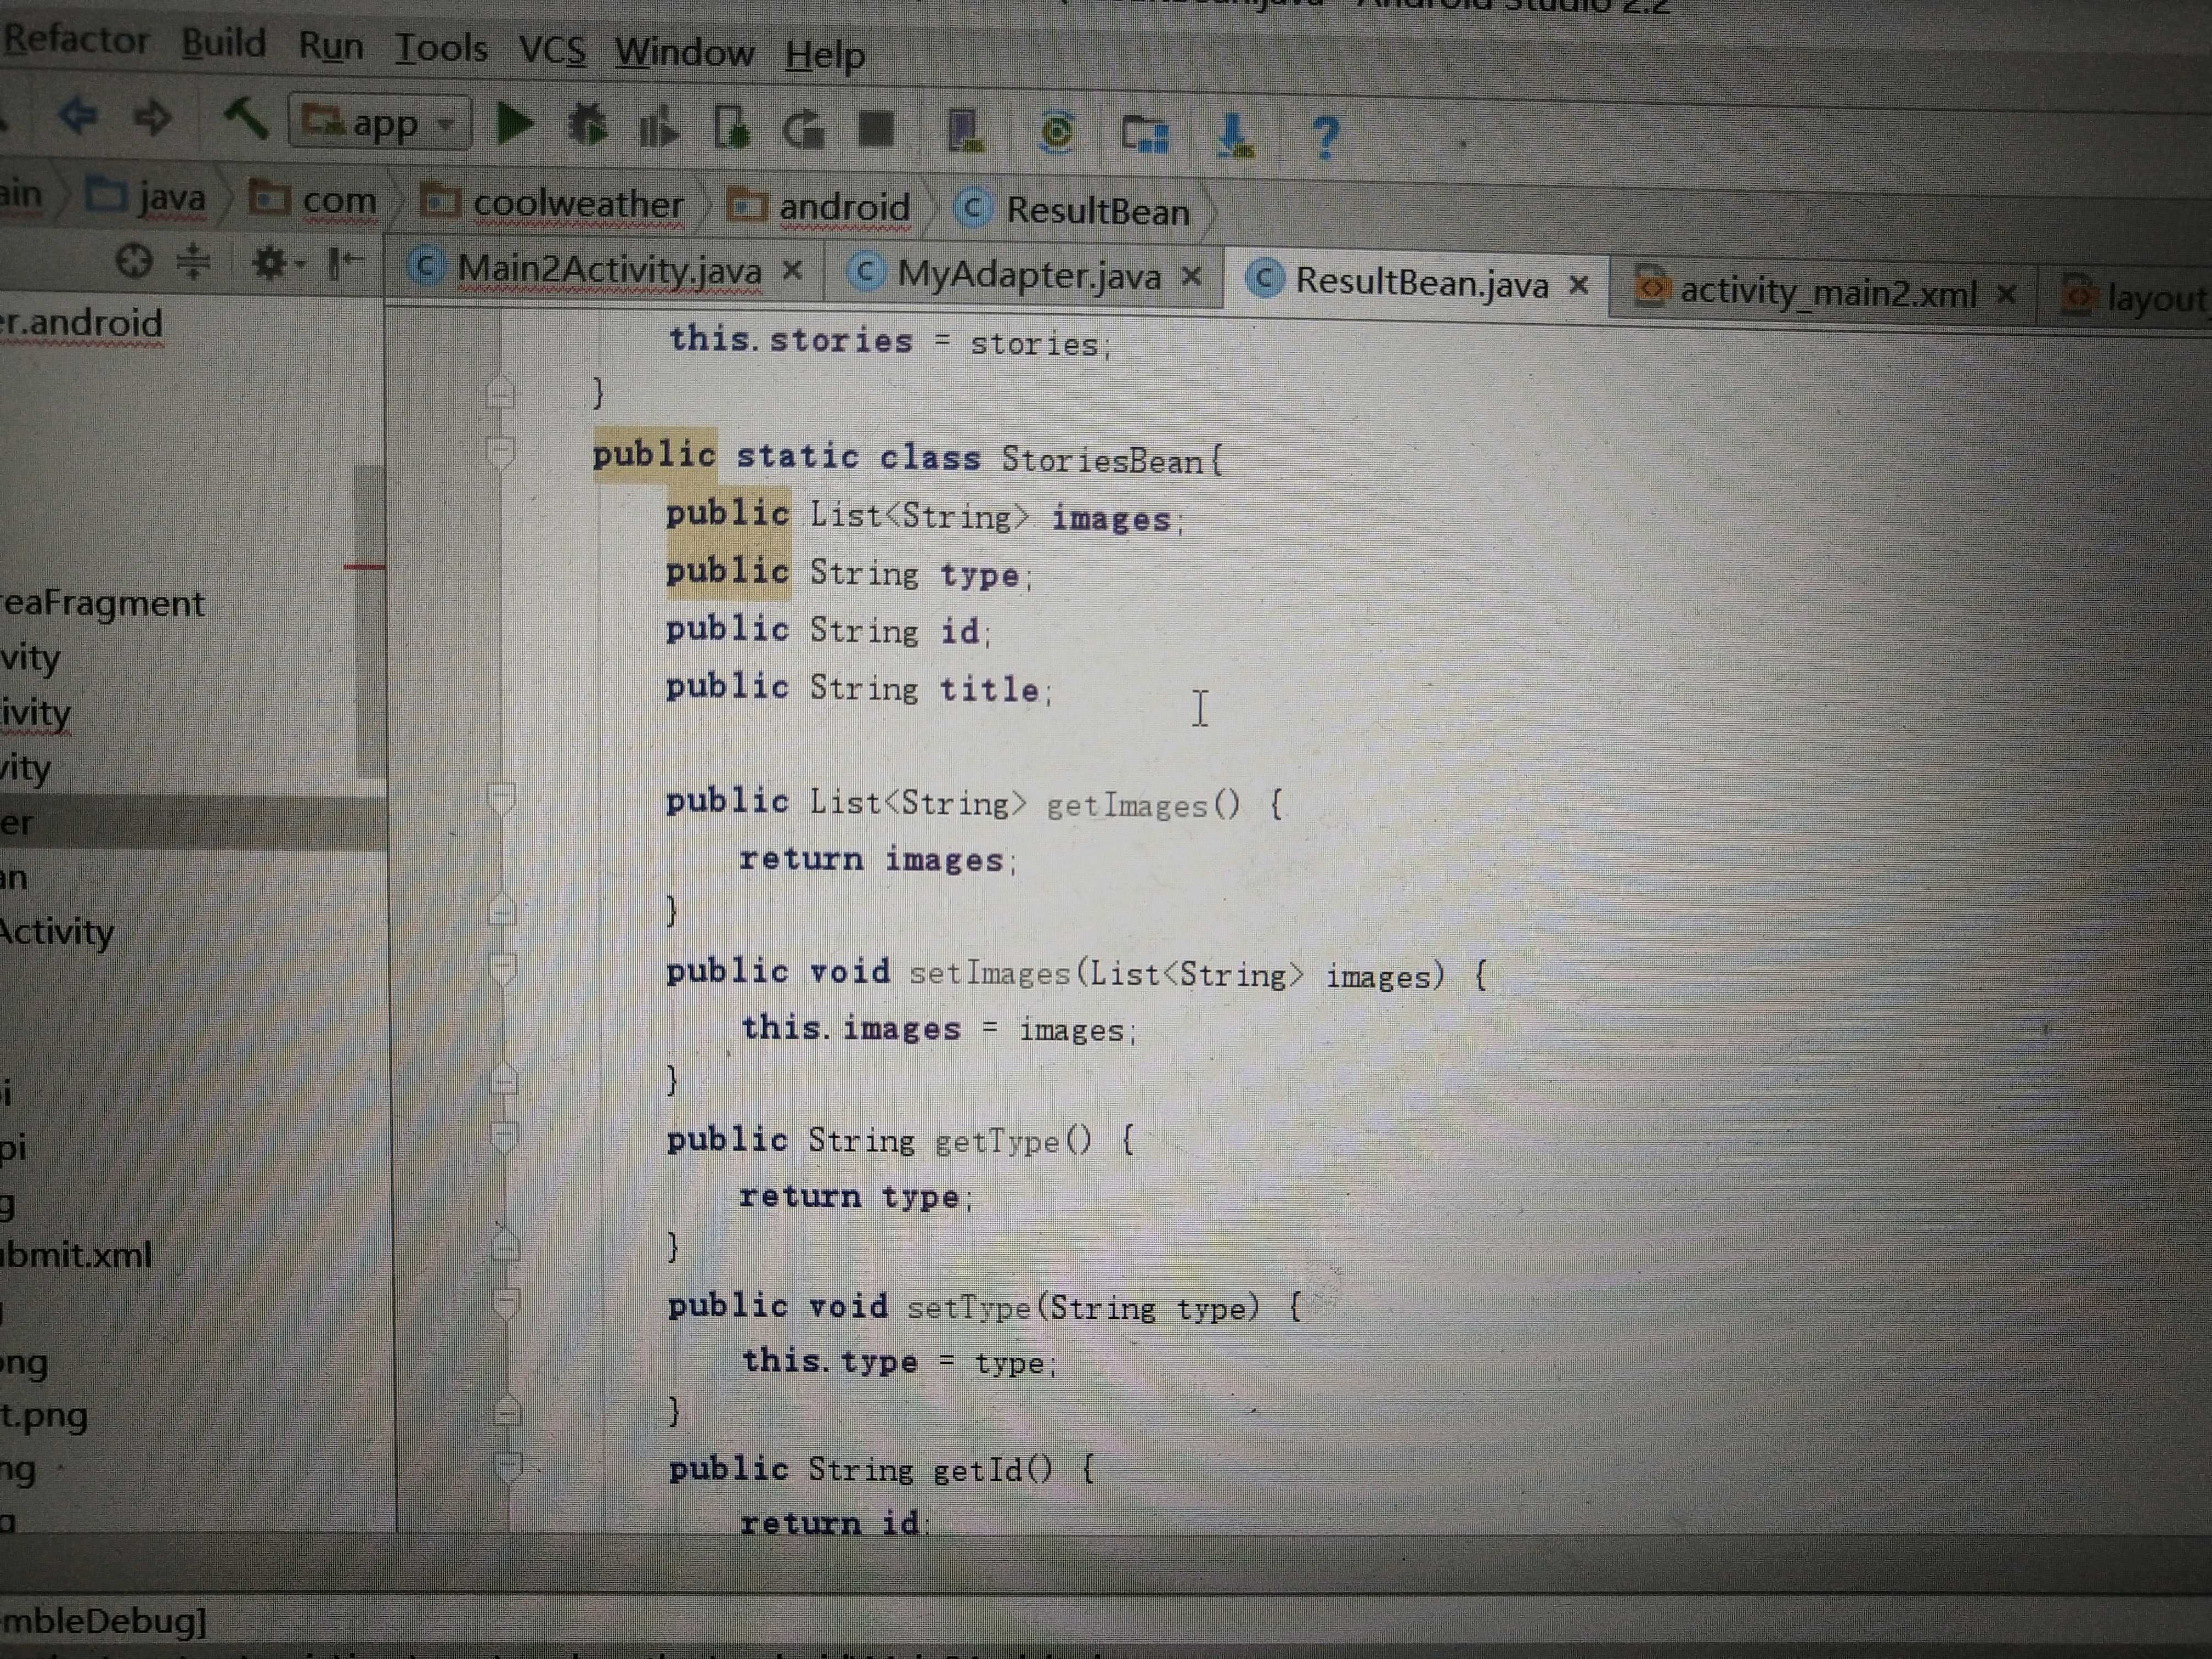Image resolution: width=2212 pixels, height=1659 pixels.
Task: Click project panel vertical scrollbar
Action: click(x=369, y=620)
